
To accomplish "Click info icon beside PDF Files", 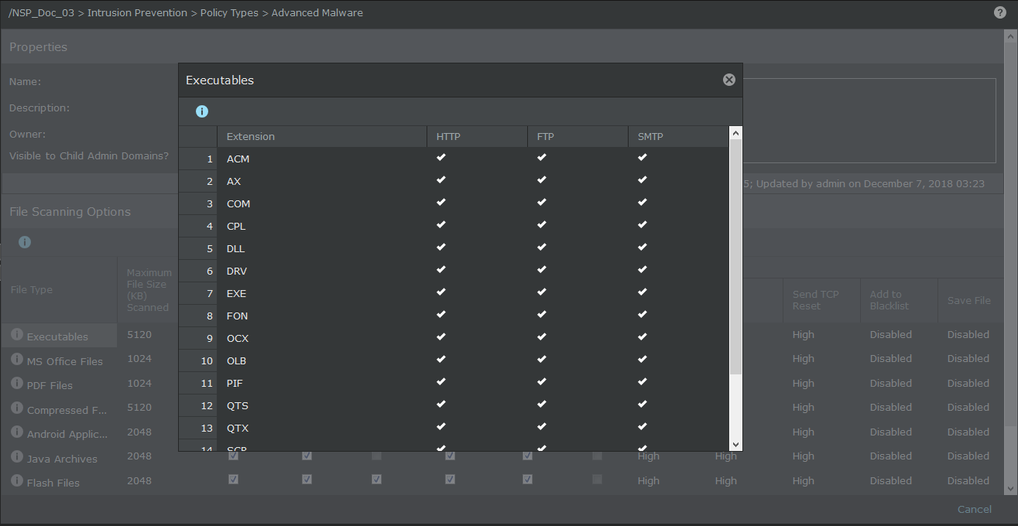I will pos(17,384).
